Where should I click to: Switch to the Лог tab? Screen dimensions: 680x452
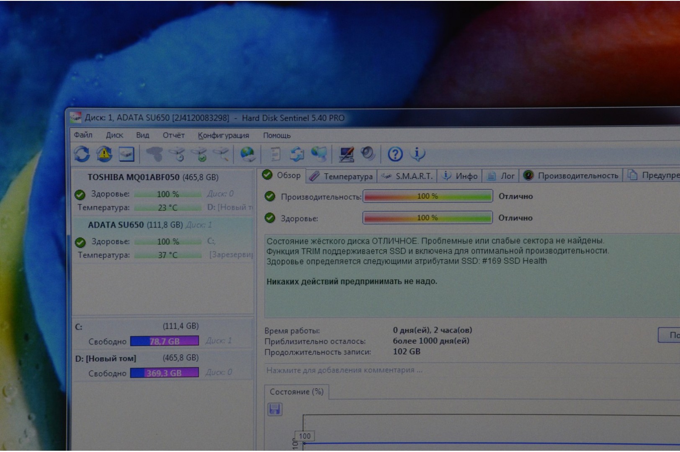point(500,176)
